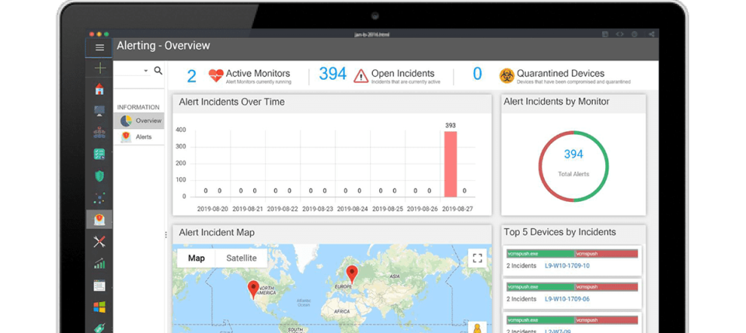Open the window list icon in sidebar
This screenshot has width=746, height=333.
point(99,286)
